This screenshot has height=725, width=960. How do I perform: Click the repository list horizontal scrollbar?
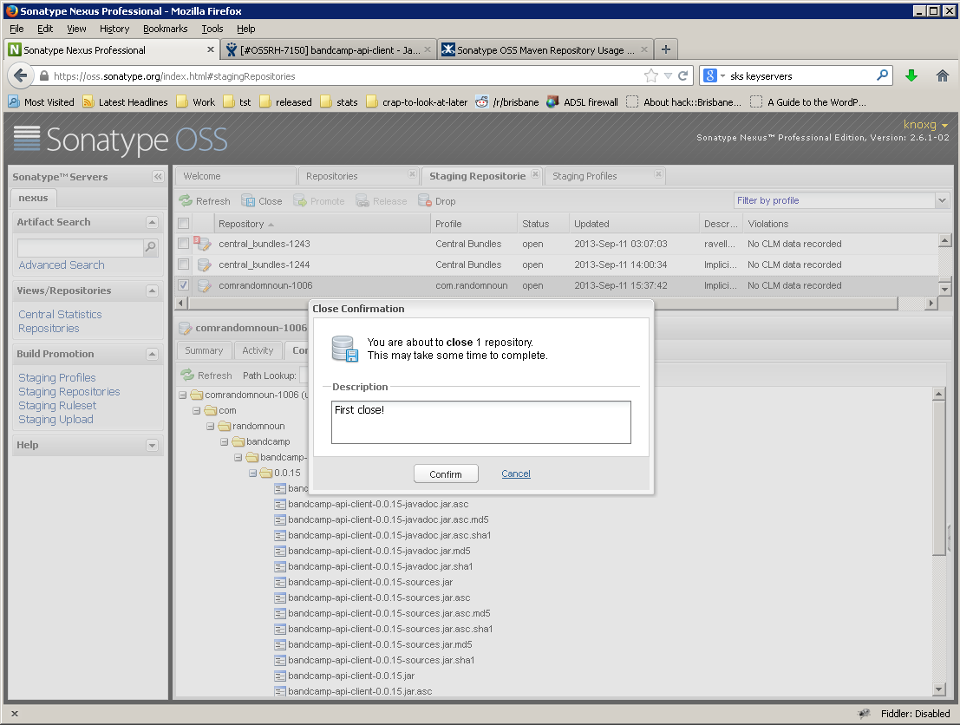tap(543, 304)
